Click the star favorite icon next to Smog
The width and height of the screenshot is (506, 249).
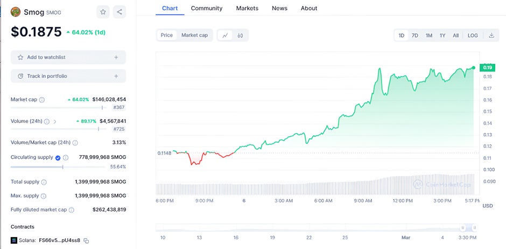tap(103, 12)
